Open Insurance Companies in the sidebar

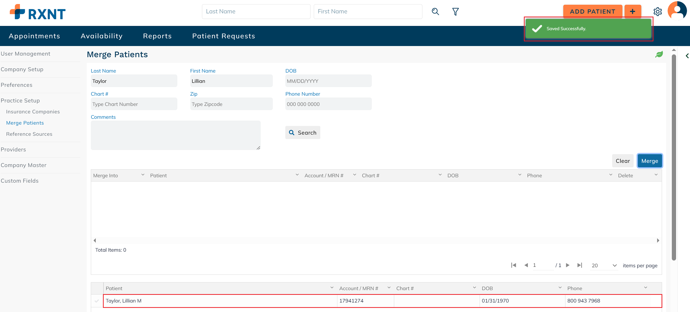(x=33, y=112)
